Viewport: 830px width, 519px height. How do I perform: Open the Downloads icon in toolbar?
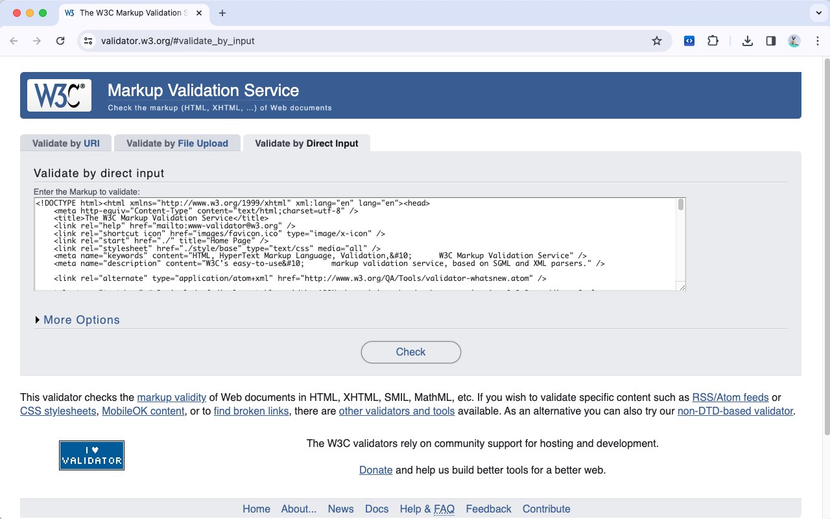pos(748,41)
